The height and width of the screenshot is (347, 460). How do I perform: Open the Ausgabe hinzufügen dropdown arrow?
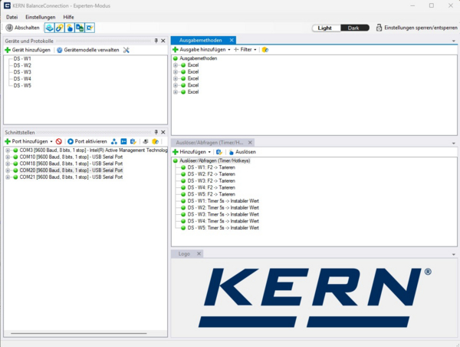click(229, 50)
